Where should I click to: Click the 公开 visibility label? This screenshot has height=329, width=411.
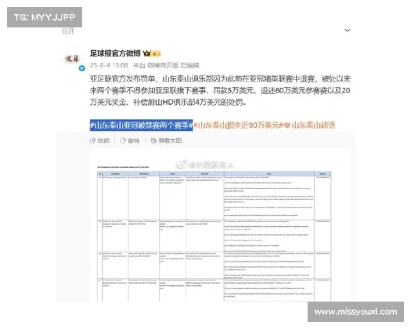[x=68, y=32]
